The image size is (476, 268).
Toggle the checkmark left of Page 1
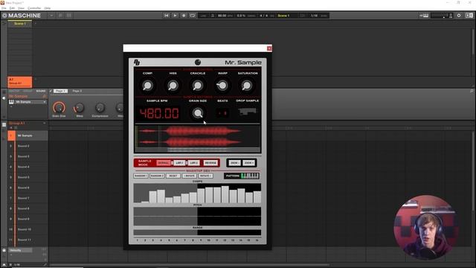pyautogui.click(x=51, y=91)
